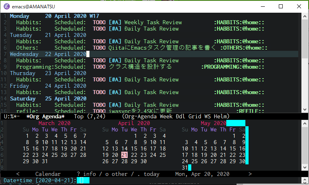Click the Date+time minibuffer input
This screenshot has height=185, width=309.
[83, 180]
